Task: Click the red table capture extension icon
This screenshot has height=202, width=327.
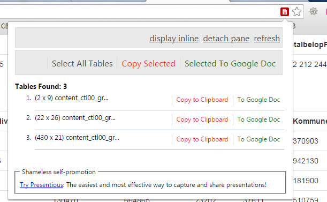Action: [285, 12]
